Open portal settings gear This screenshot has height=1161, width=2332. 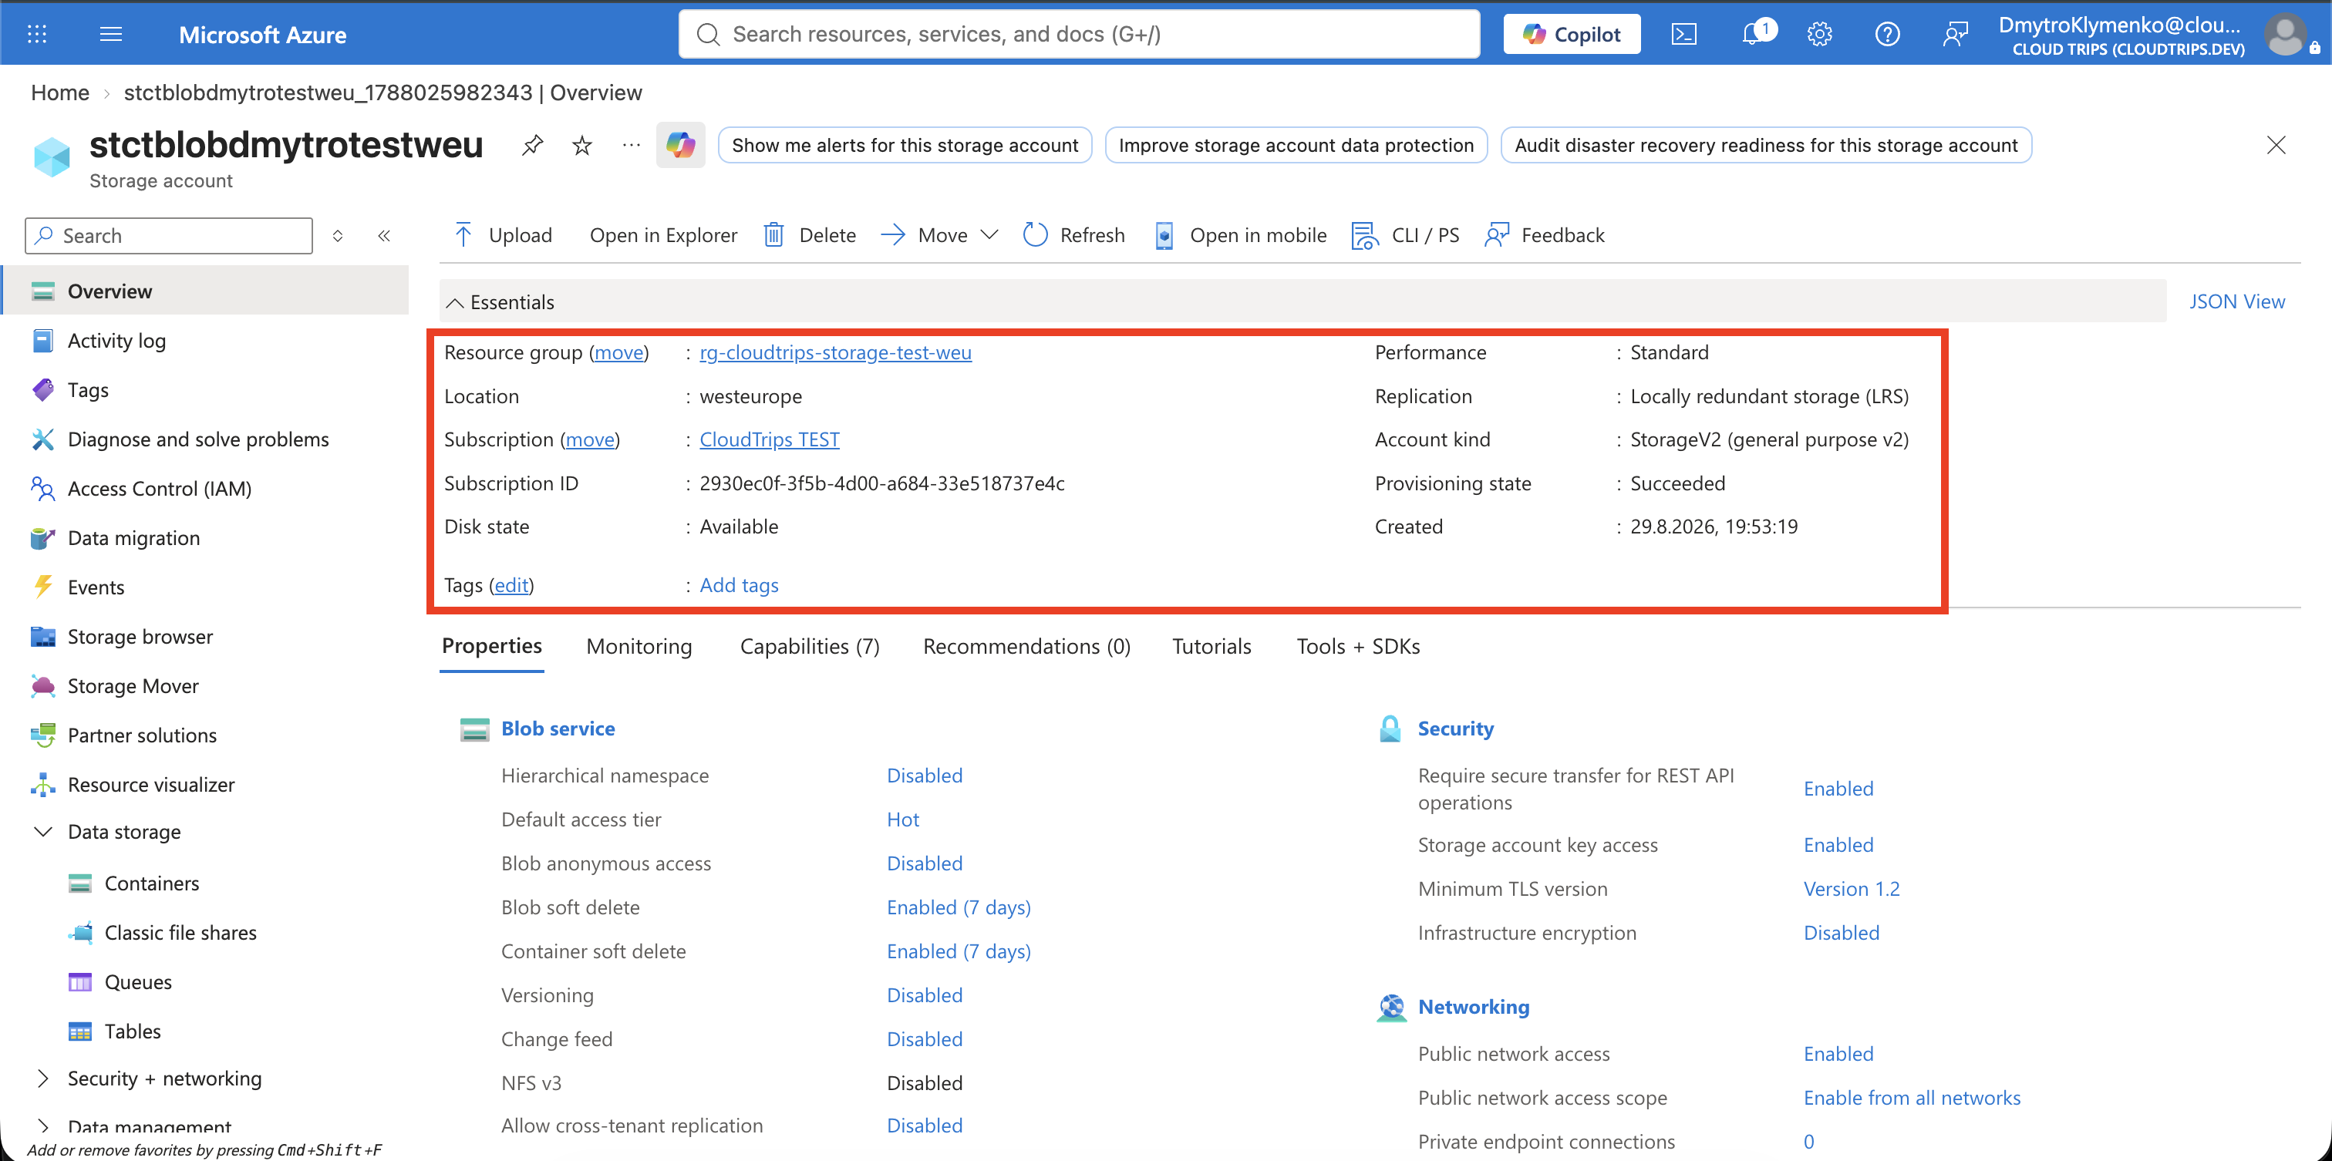click(x=1820, y=35)
